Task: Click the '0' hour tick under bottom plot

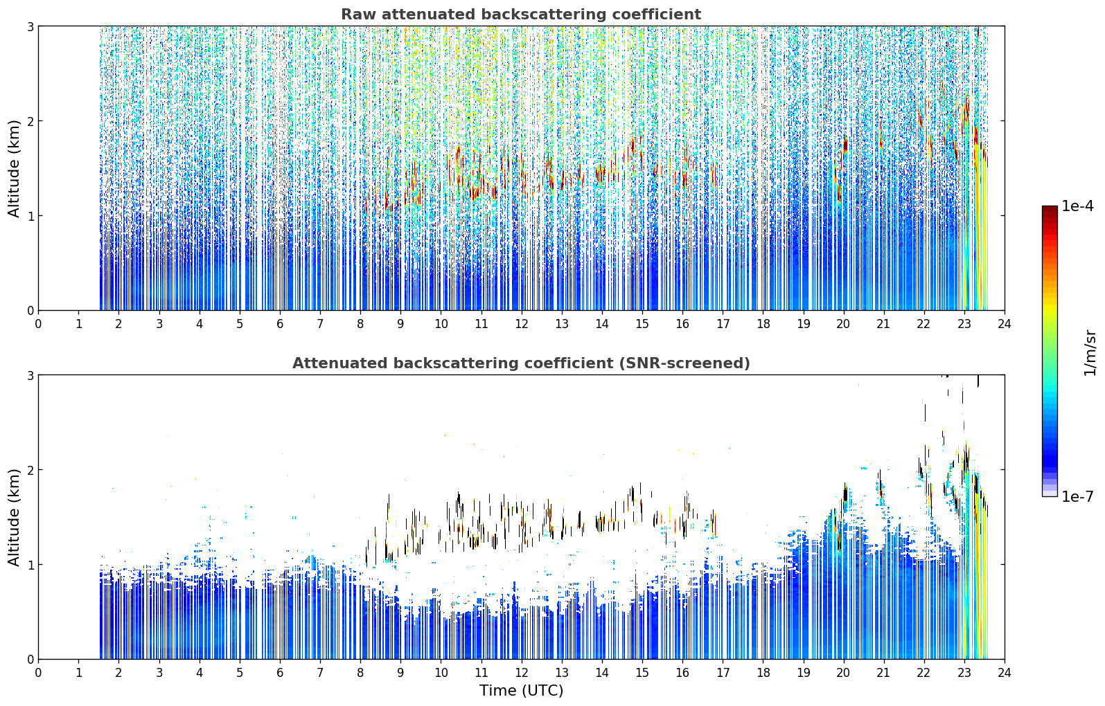Action: [38, 673]
